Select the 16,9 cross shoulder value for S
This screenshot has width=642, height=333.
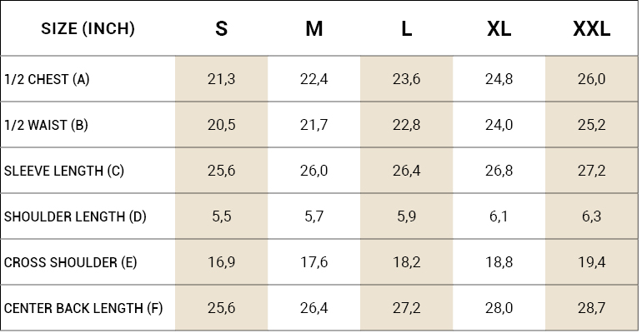tap(221, 263)
